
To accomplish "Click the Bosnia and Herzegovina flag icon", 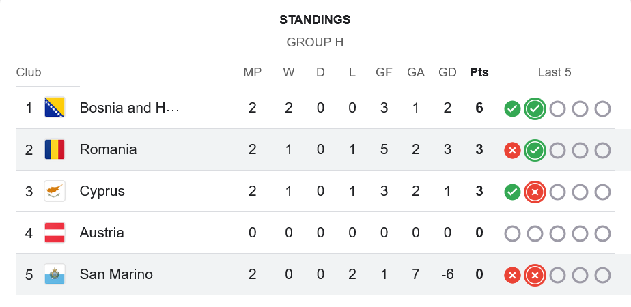I will [x=55, y=108].
